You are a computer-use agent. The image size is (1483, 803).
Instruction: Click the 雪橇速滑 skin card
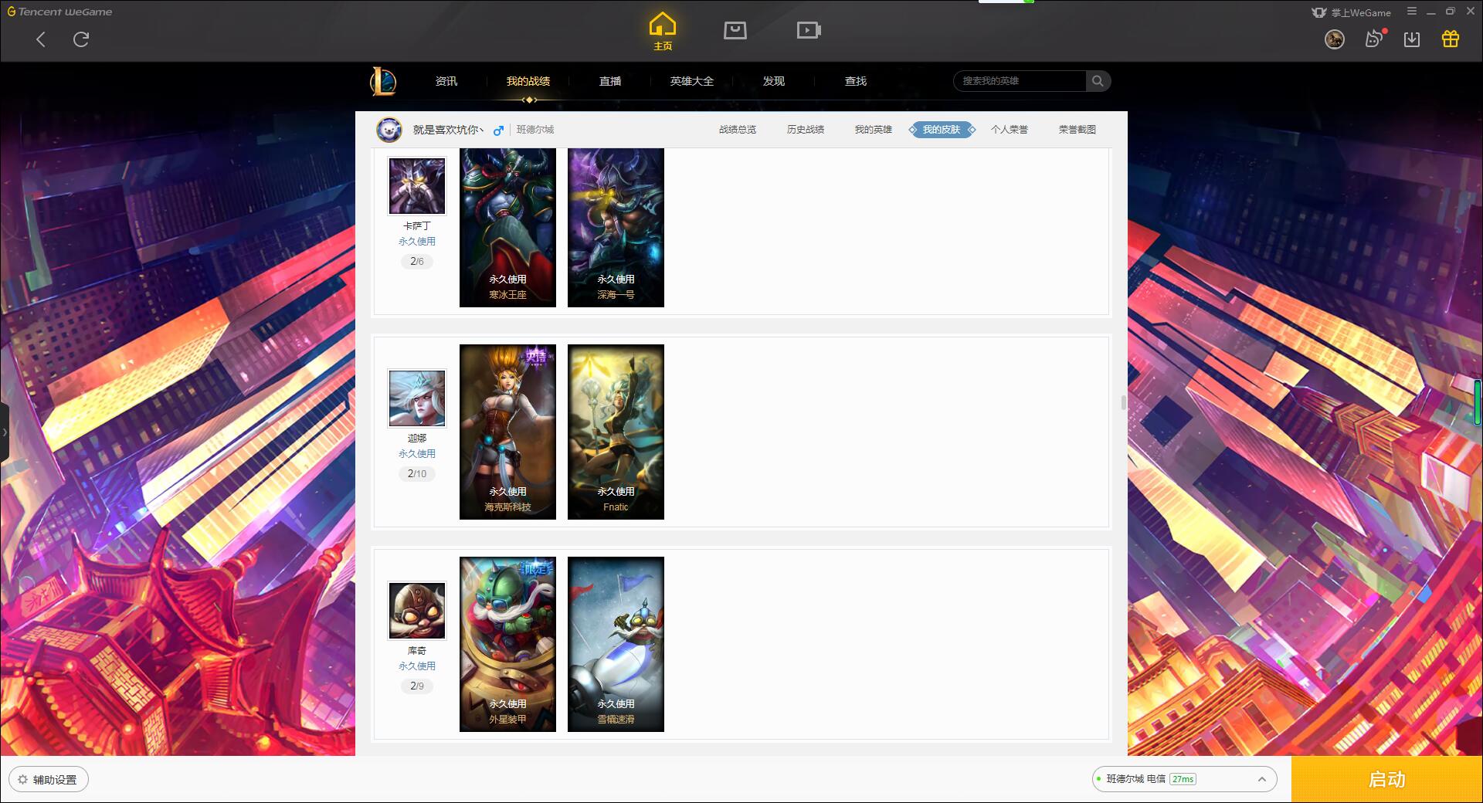coord(616,644)
